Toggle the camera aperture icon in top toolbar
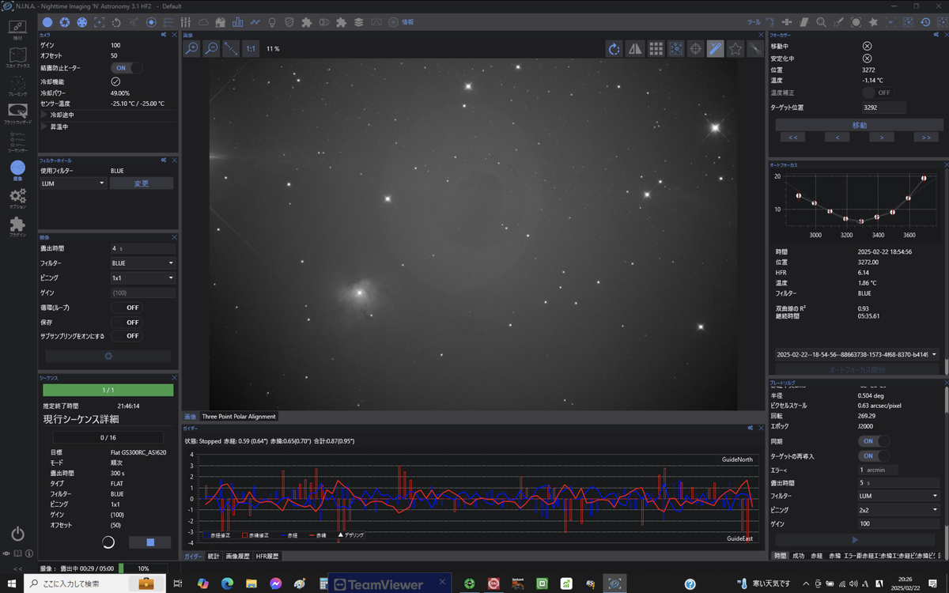This screenshot has height=593, width=949. [x=65, y=22]
